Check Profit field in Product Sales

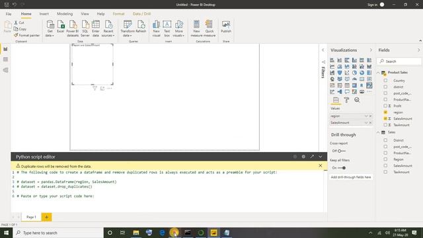click(x=385, y=106)
